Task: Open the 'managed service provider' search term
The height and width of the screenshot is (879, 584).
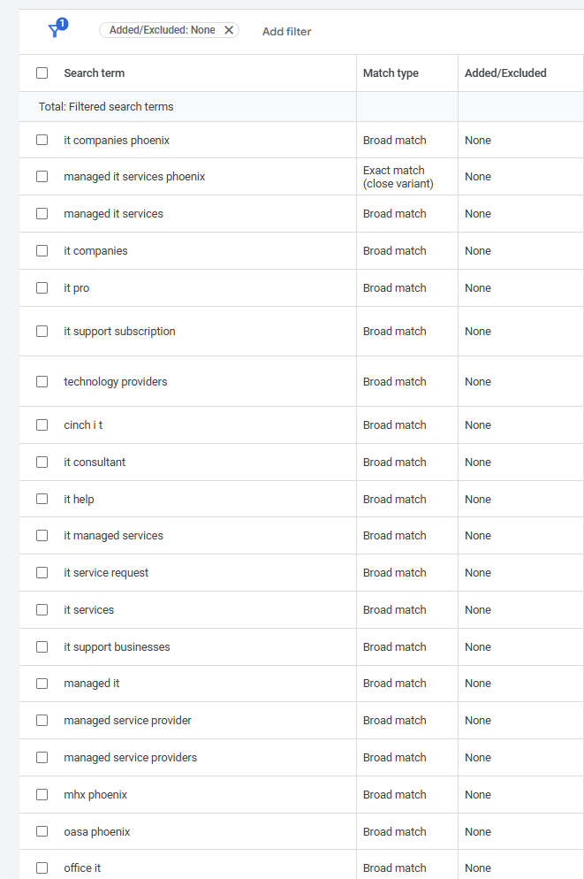Action: coord(127,720)
